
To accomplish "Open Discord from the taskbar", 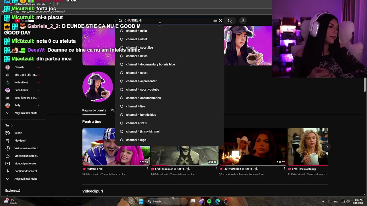I will pos(201,201).
